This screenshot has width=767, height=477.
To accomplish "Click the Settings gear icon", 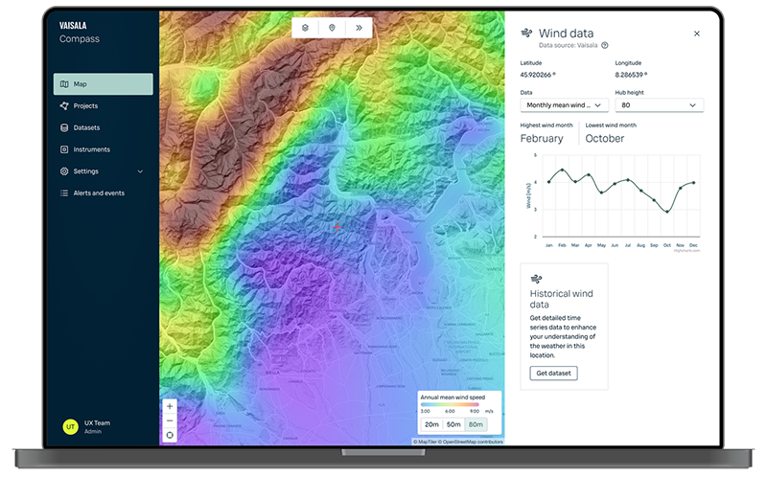I will (x=64, y=171).
